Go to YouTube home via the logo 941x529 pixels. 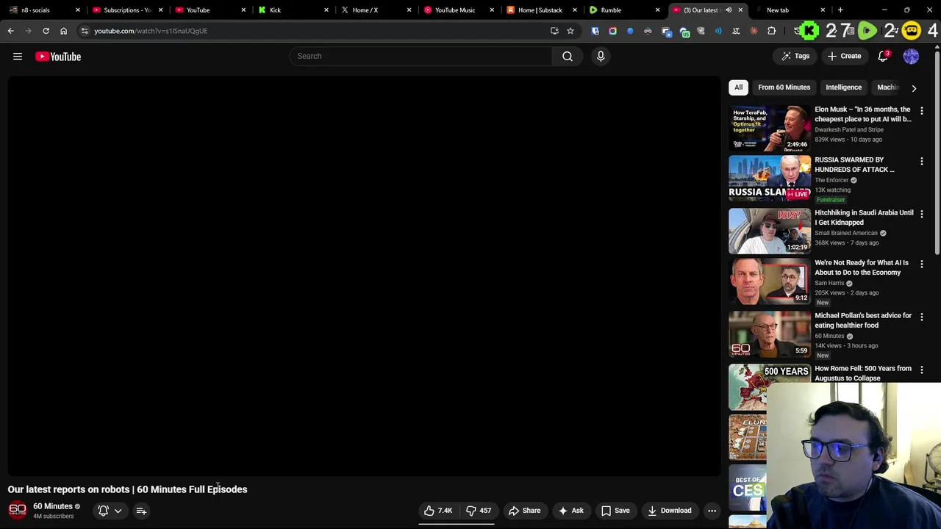coord(58,57)
